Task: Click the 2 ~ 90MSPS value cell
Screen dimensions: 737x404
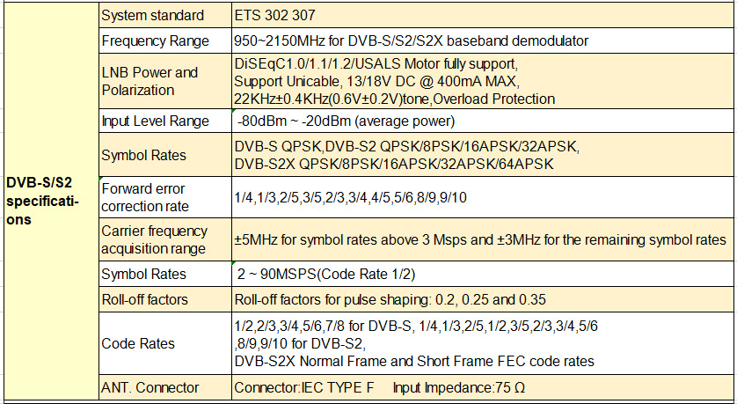Action: [x=480, y=275]
